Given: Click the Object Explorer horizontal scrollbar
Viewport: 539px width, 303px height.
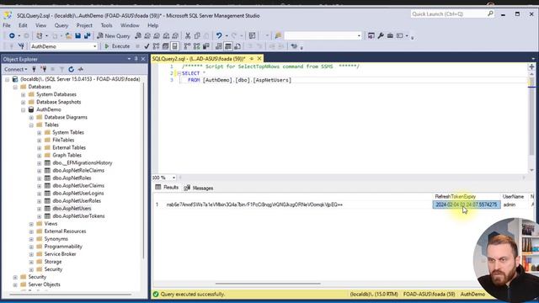Looking at the screenshot, I should coord(71,295).
